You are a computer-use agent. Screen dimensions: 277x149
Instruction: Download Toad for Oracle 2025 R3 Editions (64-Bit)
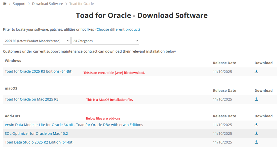click(256, 71)
